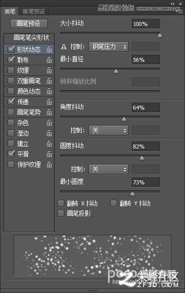Click lock icon next to 双重画笔
The height and width of the screenshot is (293, 185).
(x=49, y=81)
